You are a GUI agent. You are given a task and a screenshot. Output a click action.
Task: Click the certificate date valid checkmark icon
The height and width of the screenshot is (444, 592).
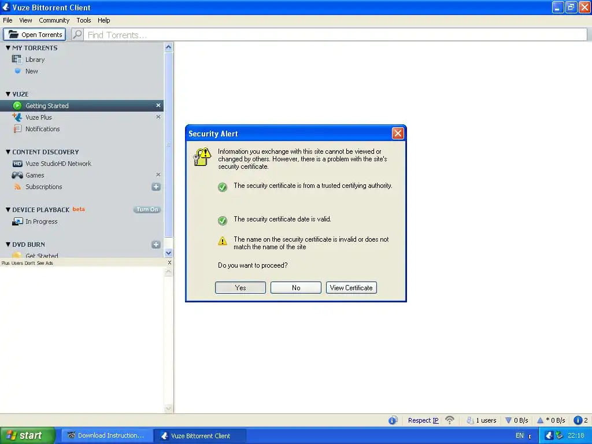click(223, 220)
